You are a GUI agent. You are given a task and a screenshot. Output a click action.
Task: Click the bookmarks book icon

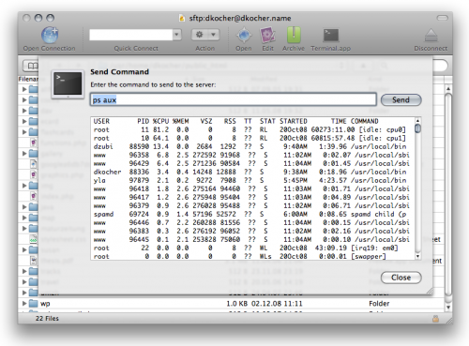(x=32, y=66)
